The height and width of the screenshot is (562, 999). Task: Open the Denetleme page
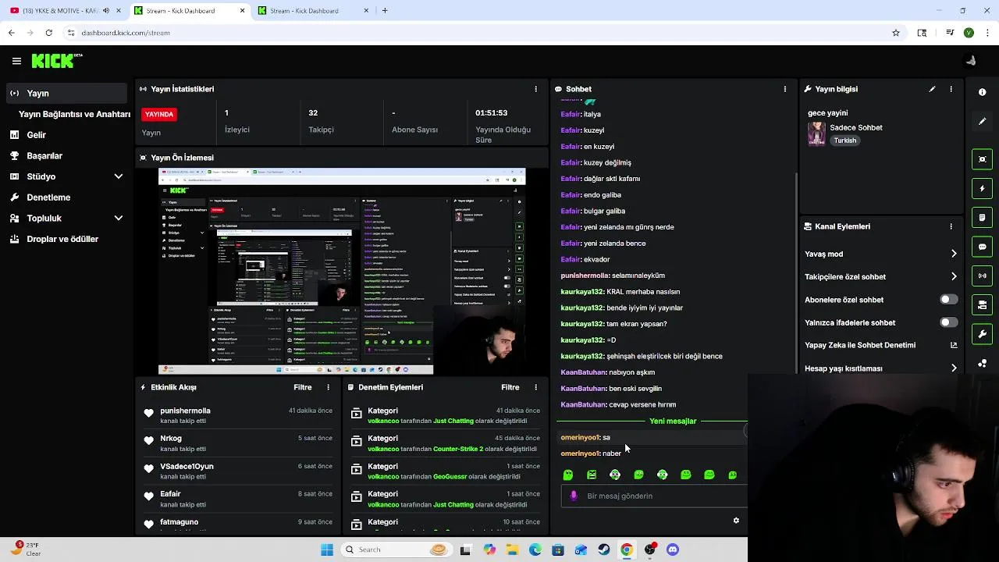pos(48,197)
